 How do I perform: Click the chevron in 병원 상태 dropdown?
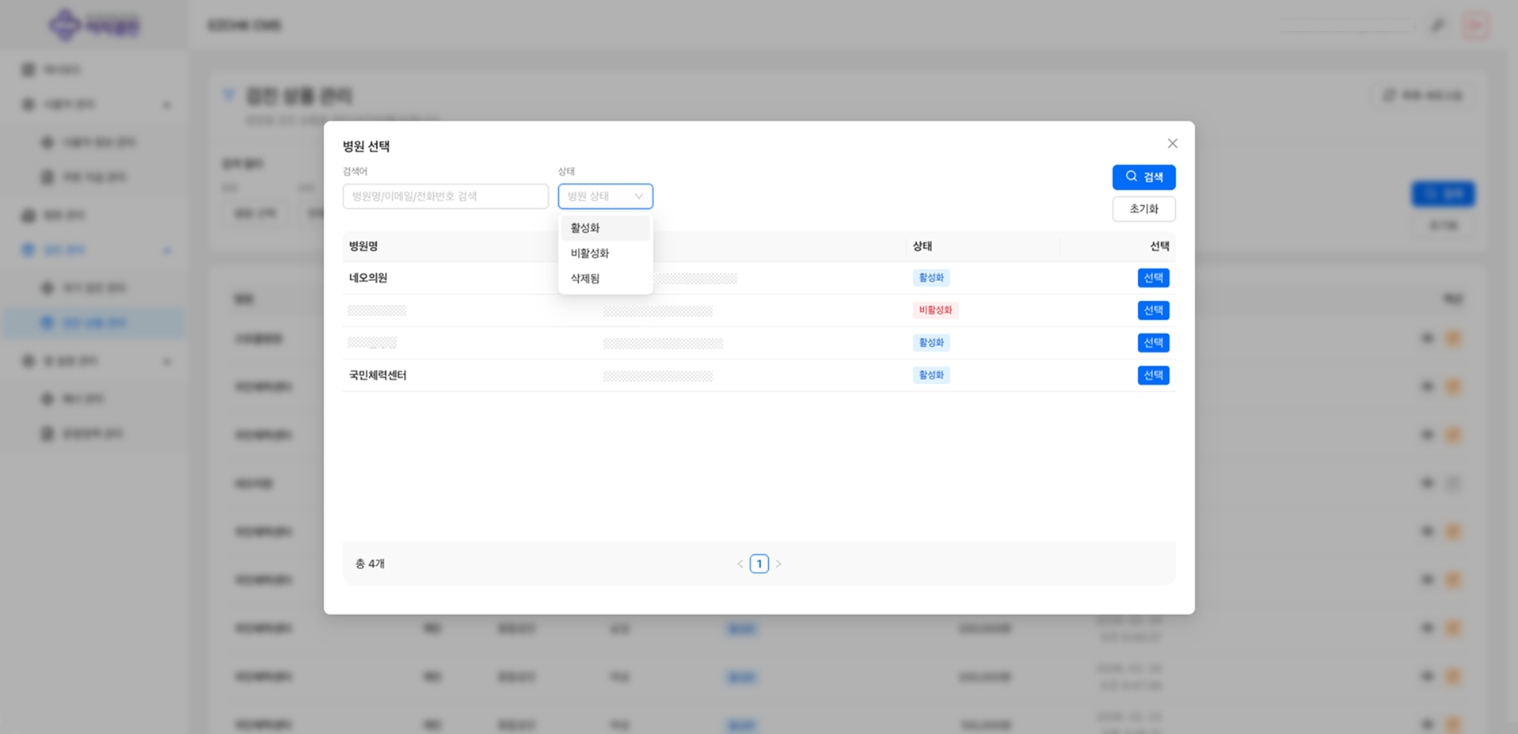(638, 196)
